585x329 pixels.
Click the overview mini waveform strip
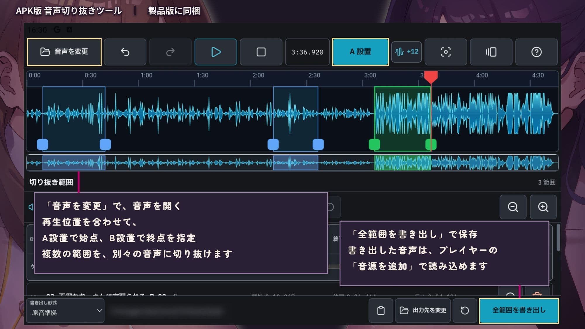point(292,163)
